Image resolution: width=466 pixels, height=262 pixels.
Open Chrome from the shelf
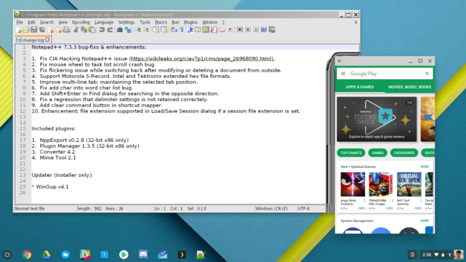[27, 254]
